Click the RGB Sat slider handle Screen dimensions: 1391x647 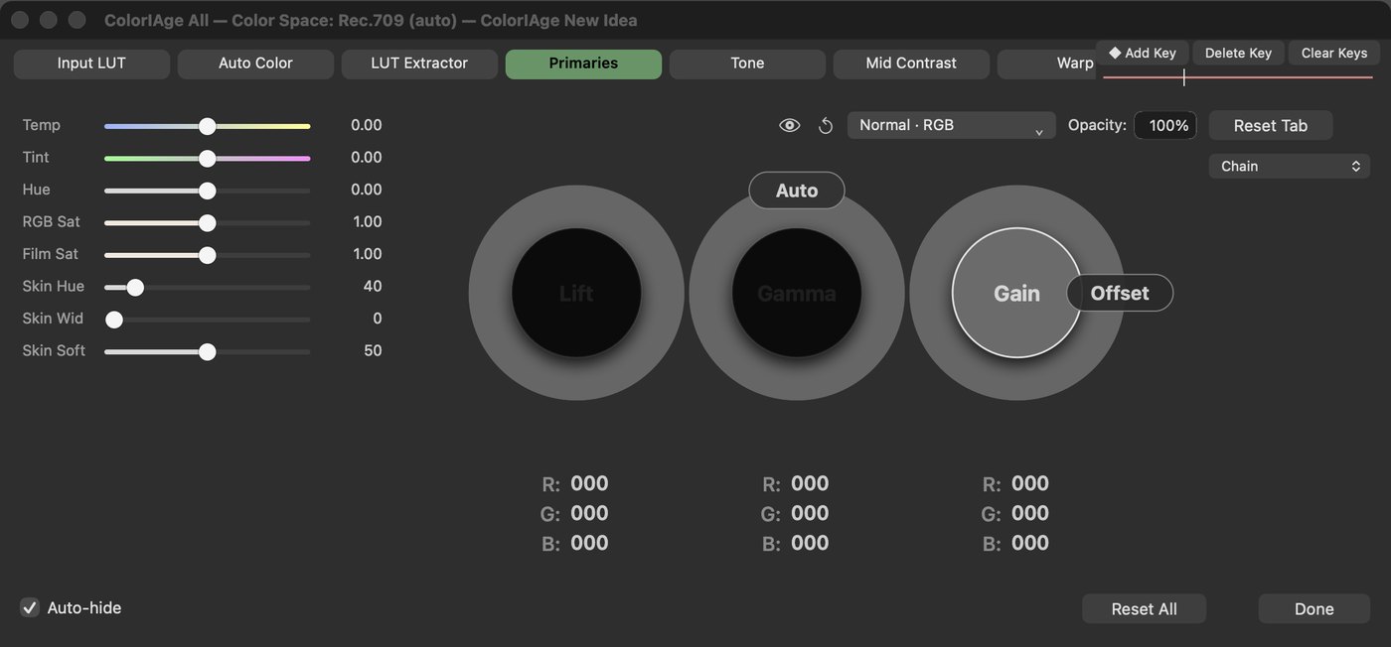tap(207, 222)
